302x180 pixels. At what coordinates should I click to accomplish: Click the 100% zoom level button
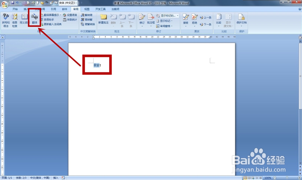point(268,178)
